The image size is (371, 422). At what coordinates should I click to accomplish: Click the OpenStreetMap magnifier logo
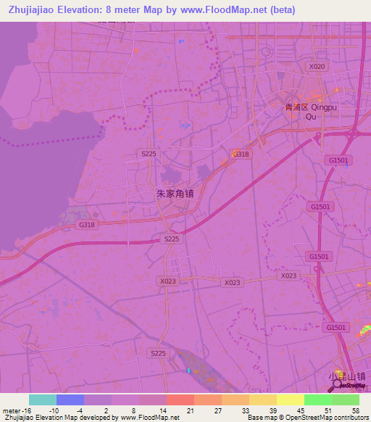(347, 386)
